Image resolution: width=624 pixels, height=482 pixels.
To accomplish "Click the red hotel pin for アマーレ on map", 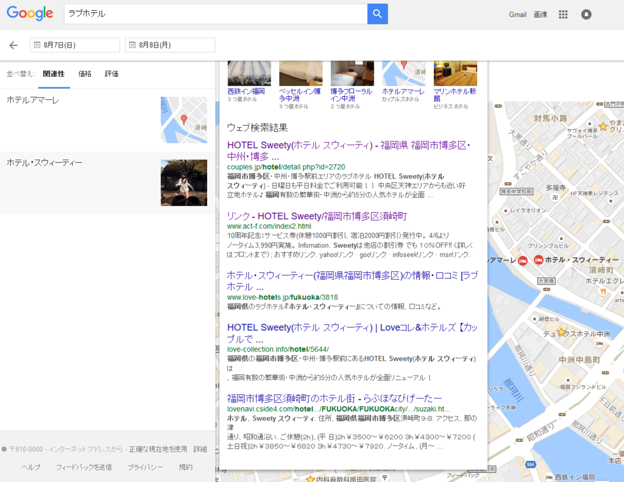I will [x=522, y=261].
